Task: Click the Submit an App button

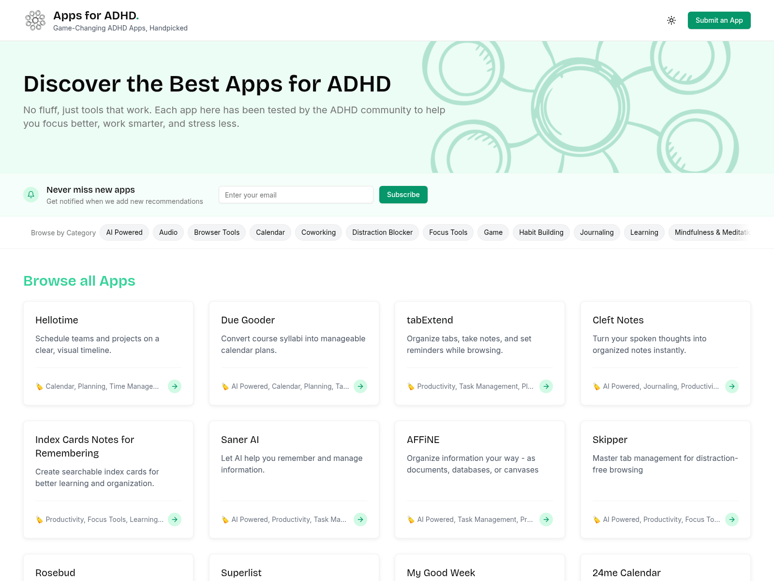Action: (719, 20)
